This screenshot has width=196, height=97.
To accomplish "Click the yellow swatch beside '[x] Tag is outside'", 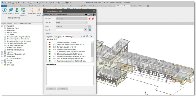I will tap(50, 47).
